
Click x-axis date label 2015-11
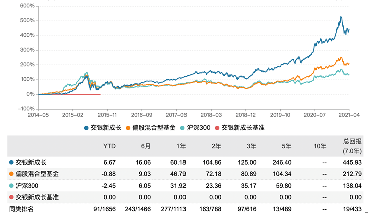107,115
